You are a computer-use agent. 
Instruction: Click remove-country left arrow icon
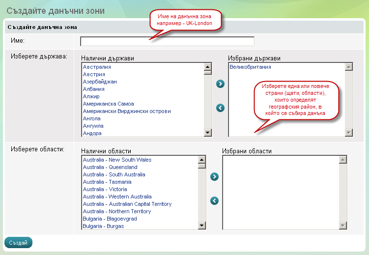click(x=220, y=108)
